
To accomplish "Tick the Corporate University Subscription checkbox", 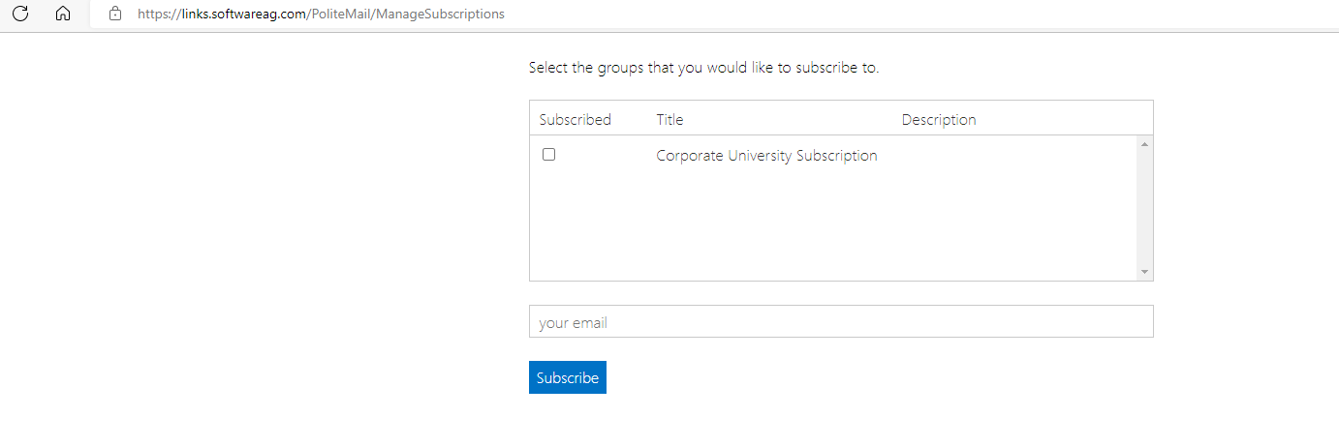I will [549, 155].
